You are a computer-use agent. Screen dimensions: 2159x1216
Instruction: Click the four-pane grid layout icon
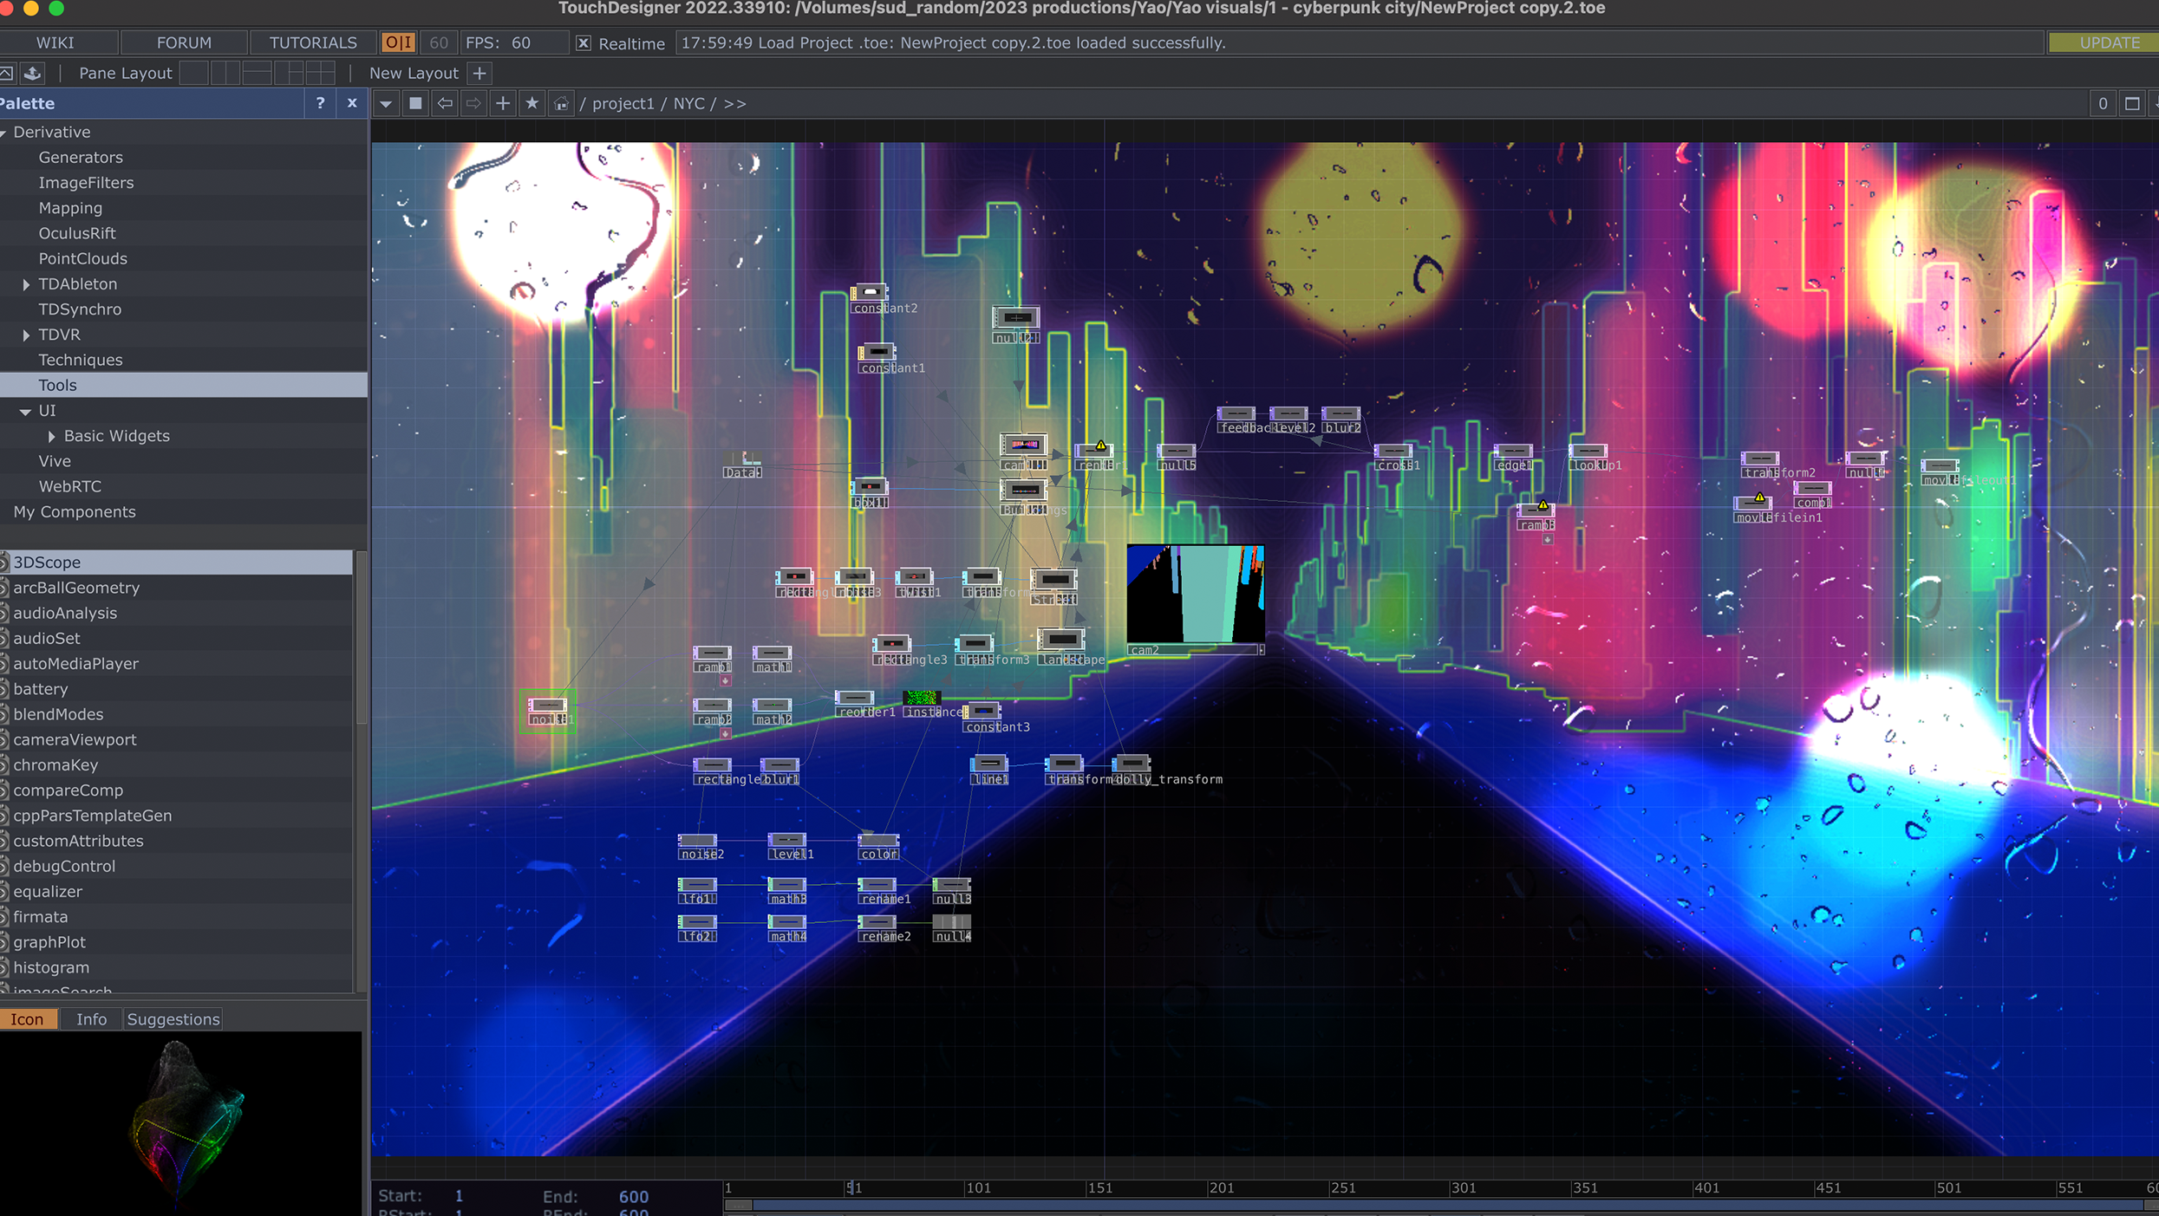click(x=319, y=74)
